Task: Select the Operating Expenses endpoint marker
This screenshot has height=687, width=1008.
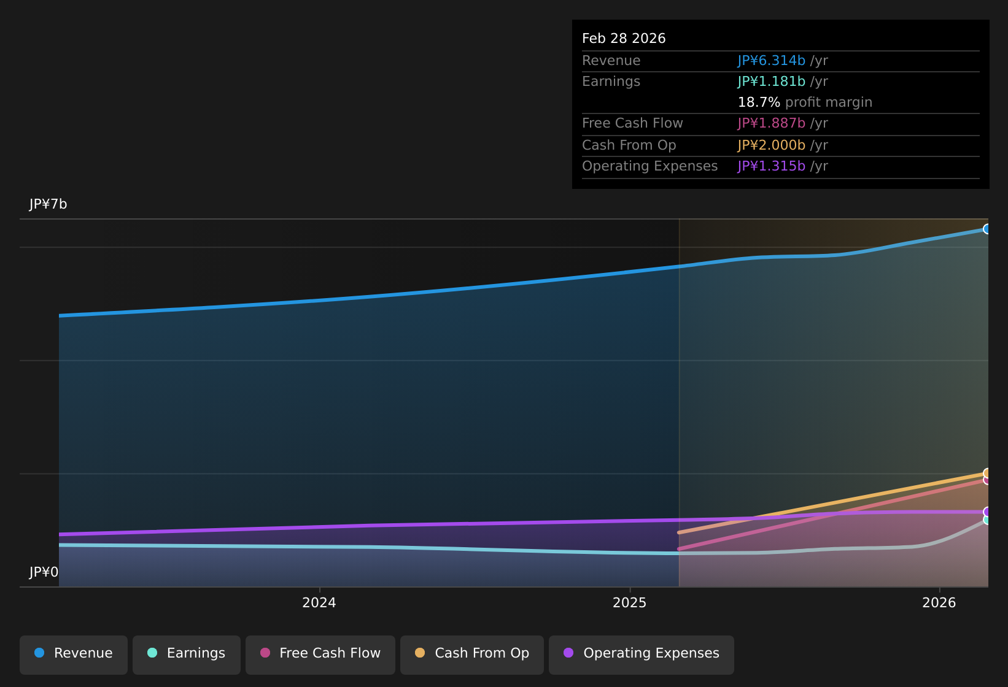Action: click(987, 512)
